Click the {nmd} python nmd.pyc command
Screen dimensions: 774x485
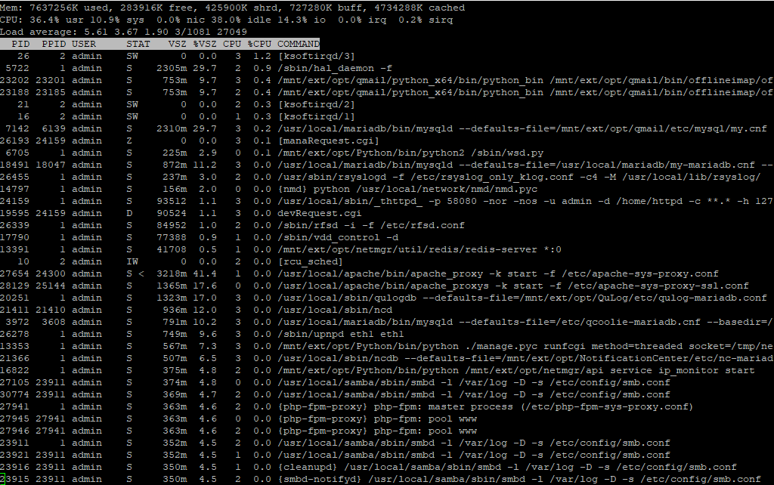coord(407,189)
